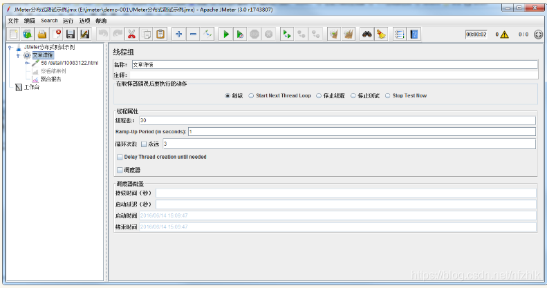This screenshot has width=547, height=288.
Task: Collapse all with the minus icon
Action: click(193, 34)
